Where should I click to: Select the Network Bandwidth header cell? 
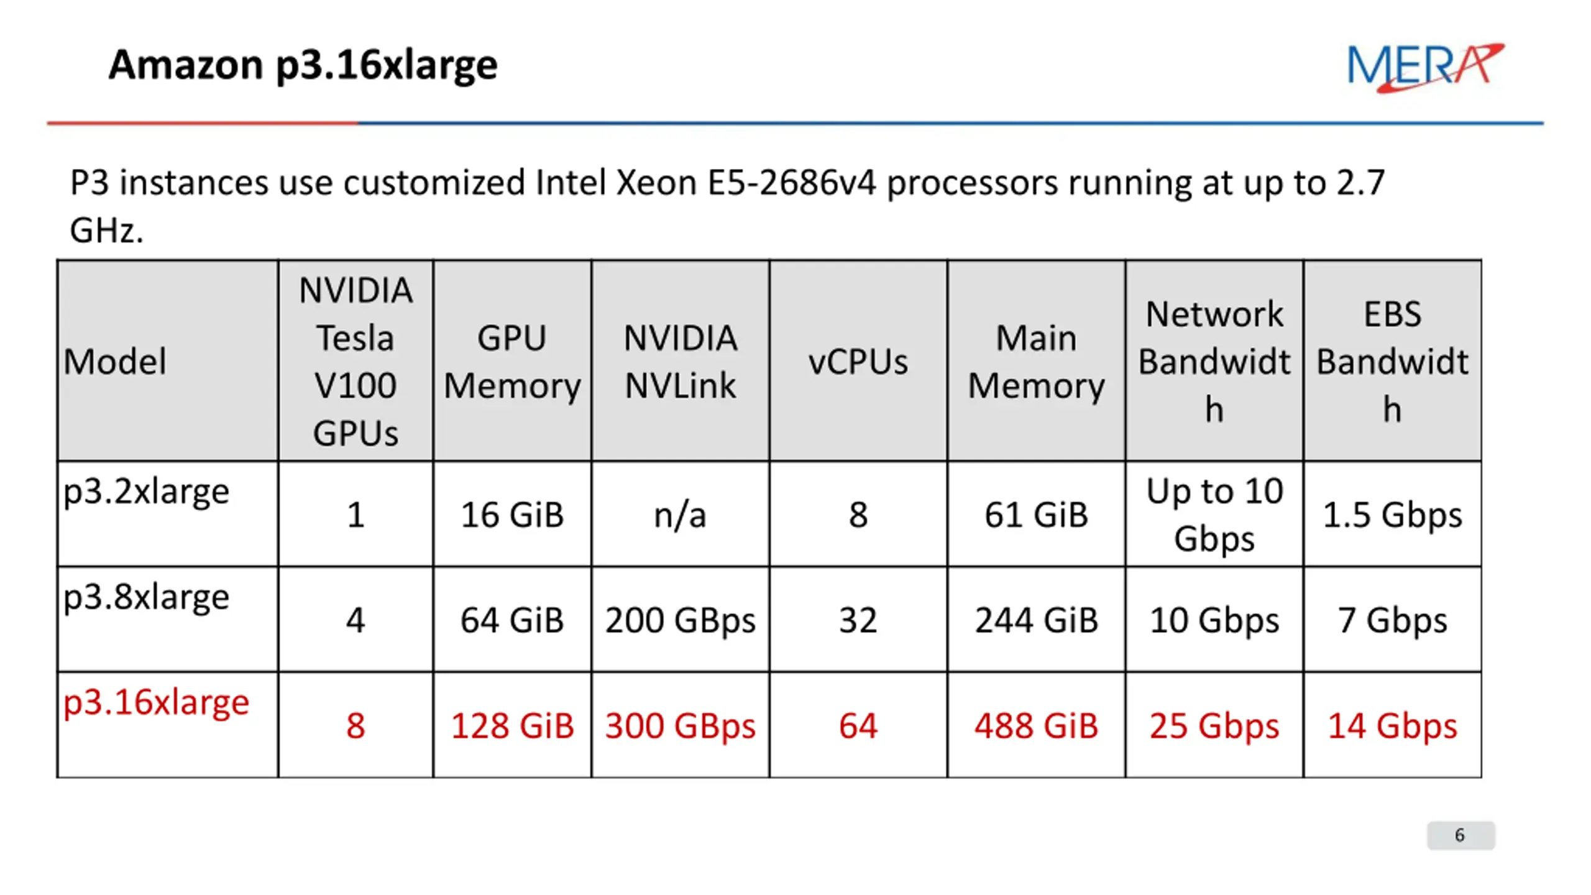(1214, 360)
